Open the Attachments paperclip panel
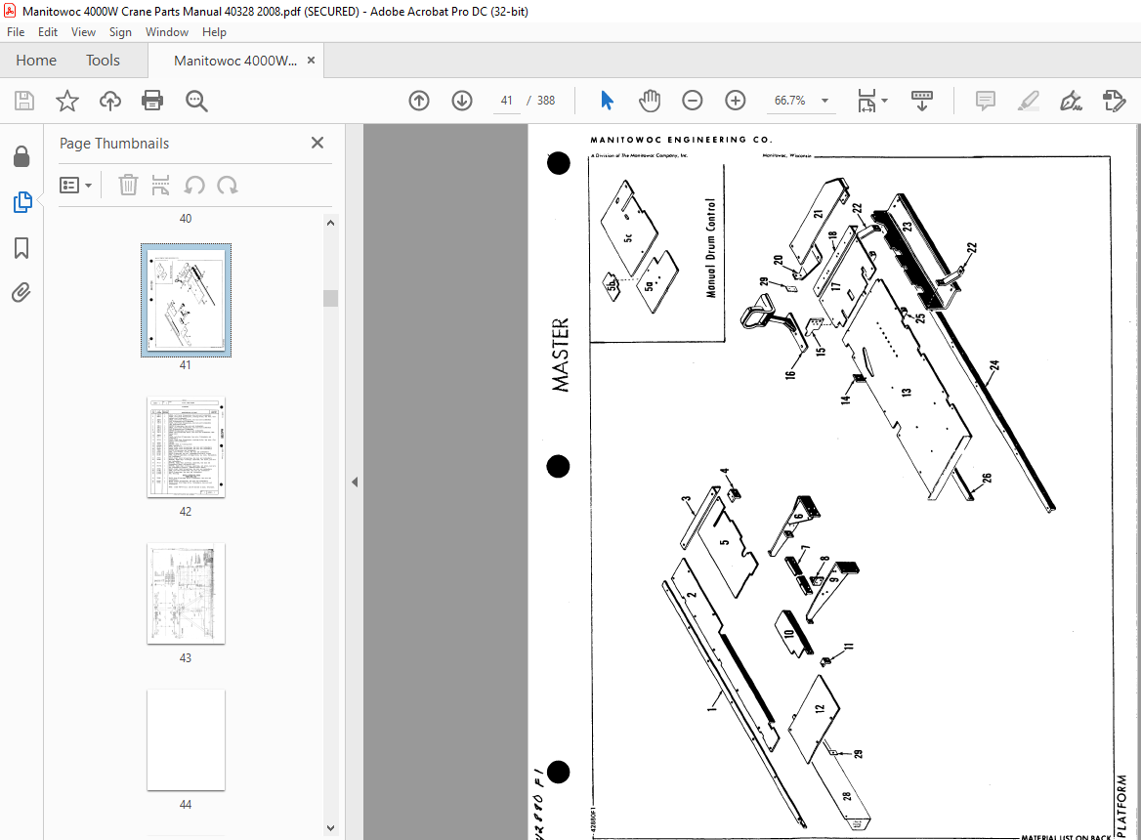 pos(21,293)
